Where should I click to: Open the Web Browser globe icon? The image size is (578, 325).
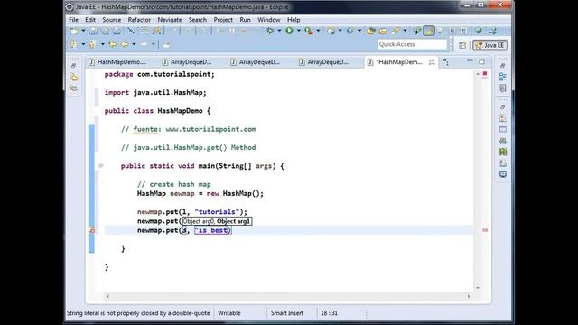[x=479, y=31]
